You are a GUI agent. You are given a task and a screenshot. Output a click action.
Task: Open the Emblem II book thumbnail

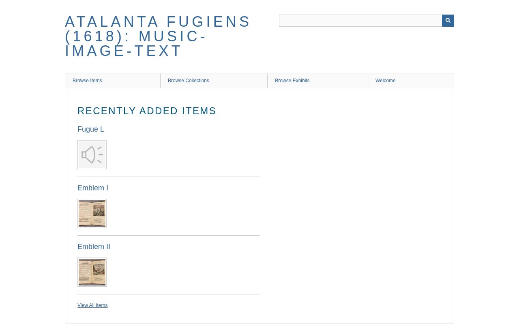coord(92,272)
